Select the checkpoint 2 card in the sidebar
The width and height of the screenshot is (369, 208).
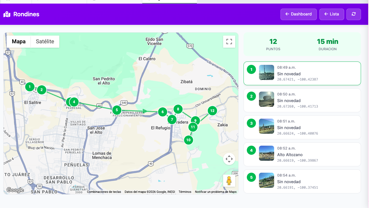click(x=302, y=100)
